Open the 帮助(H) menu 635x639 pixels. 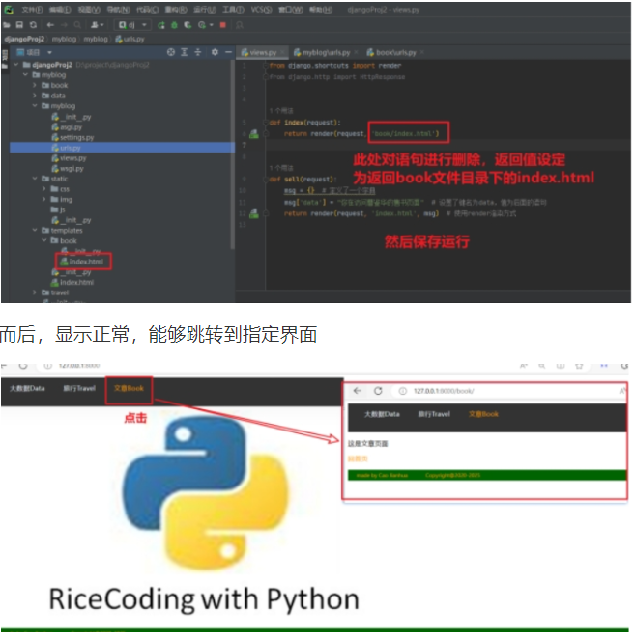tap(321, 10)
